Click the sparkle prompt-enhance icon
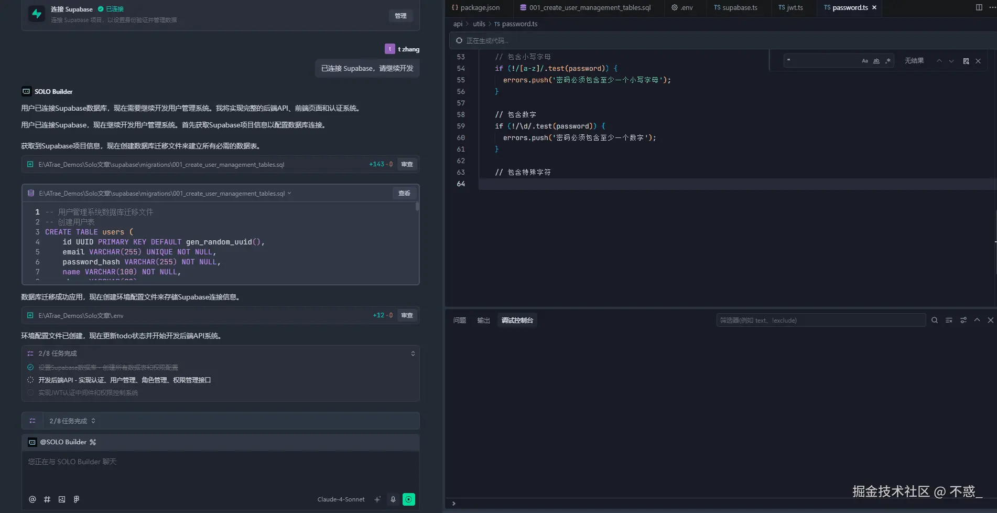 coord(377,499)
